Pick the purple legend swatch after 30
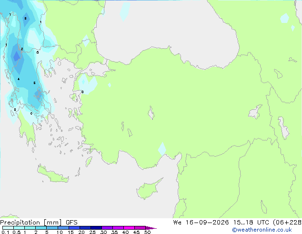302x234 pixels. coord(107,228)
